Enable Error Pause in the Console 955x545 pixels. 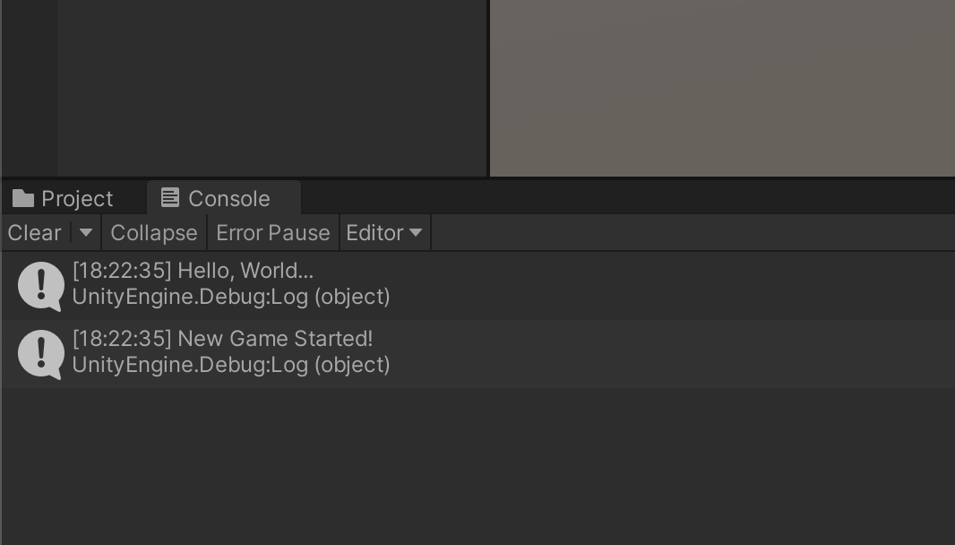tap(273, 232)
